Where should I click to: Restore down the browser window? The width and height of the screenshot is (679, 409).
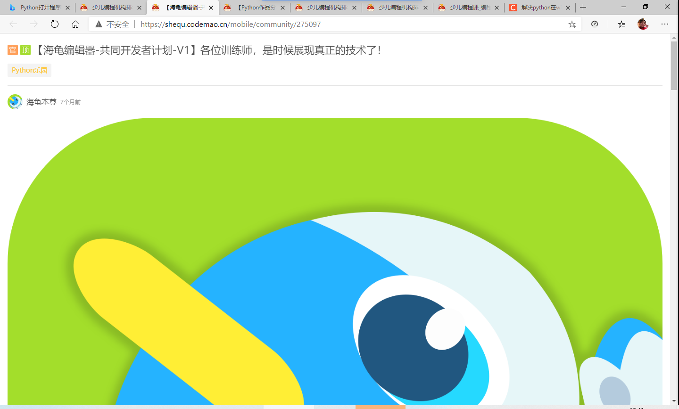coord(646,7)
